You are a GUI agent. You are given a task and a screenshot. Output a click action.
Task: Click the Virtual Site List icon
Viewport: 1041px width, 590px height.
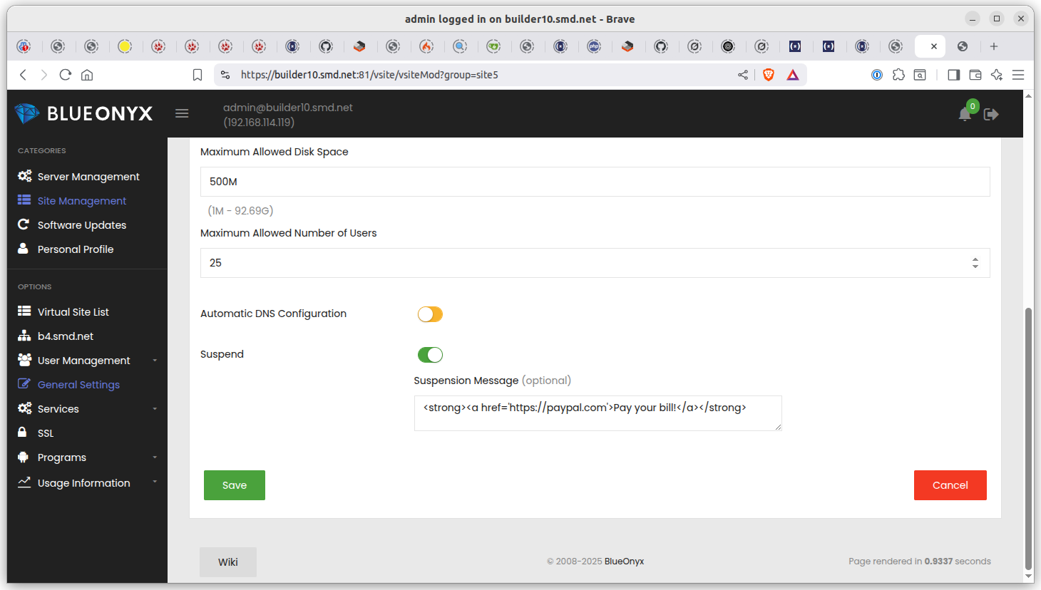click(x=24, y=311)
